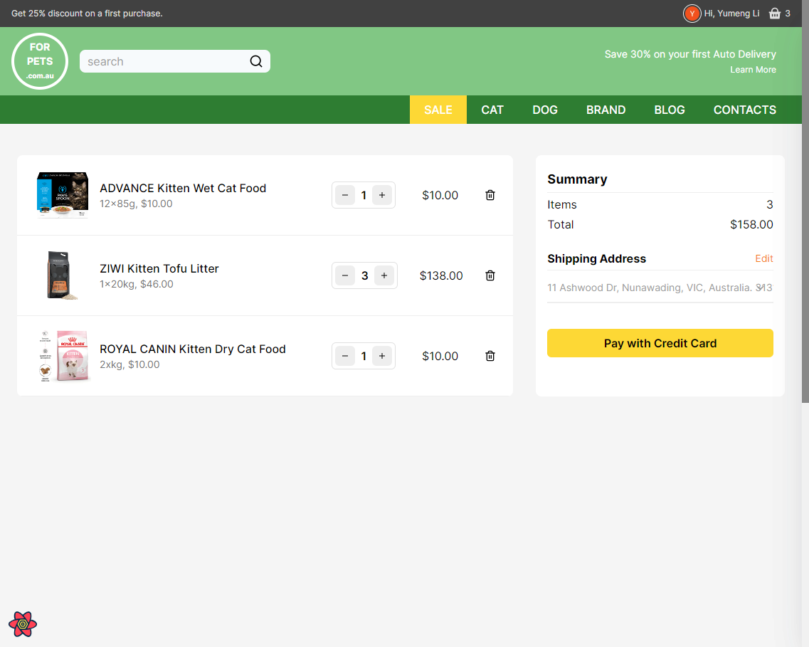
Task: Click the Total $158.00 value
Action: (751, 224)
